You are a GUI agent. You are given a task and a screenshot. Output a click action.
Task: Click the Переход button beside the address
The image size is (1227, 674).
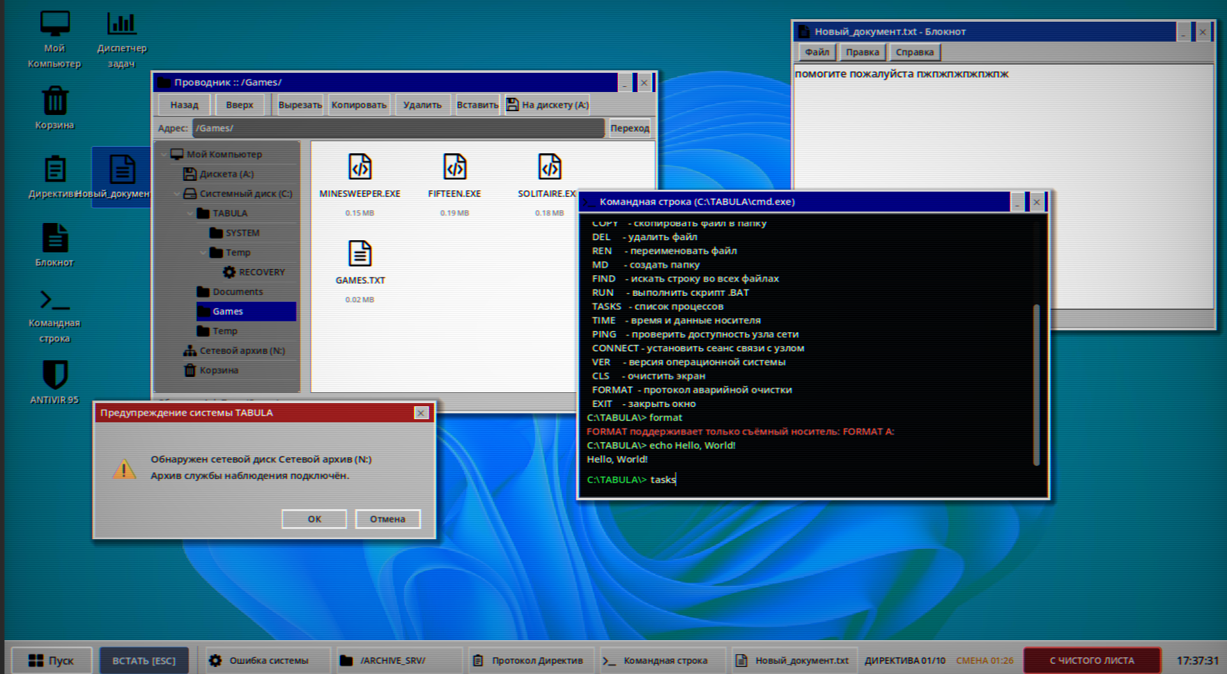629,128
